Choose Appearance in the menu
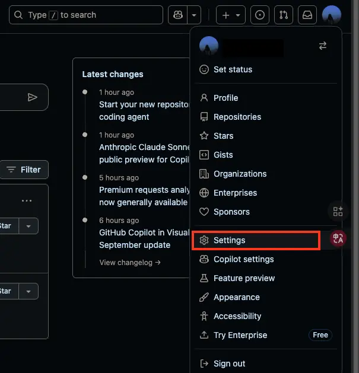The image size is (359, 373). [236, 297]
